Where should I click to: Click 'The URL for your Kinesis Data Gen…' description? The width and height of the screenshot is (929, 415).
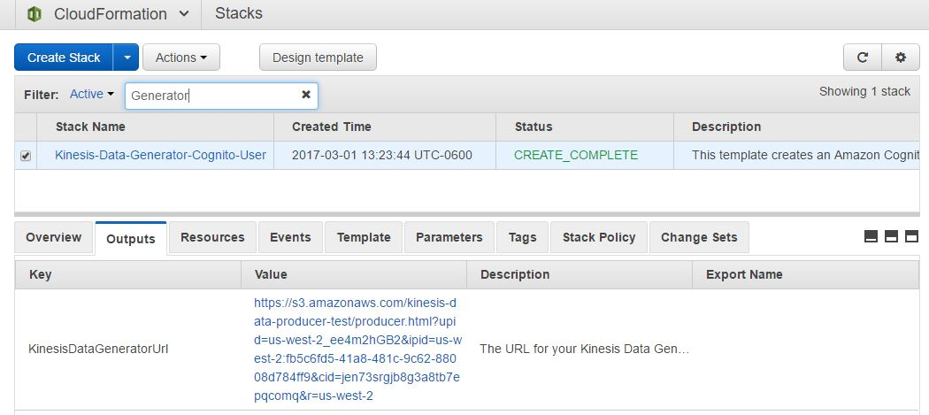pos(584,350)
